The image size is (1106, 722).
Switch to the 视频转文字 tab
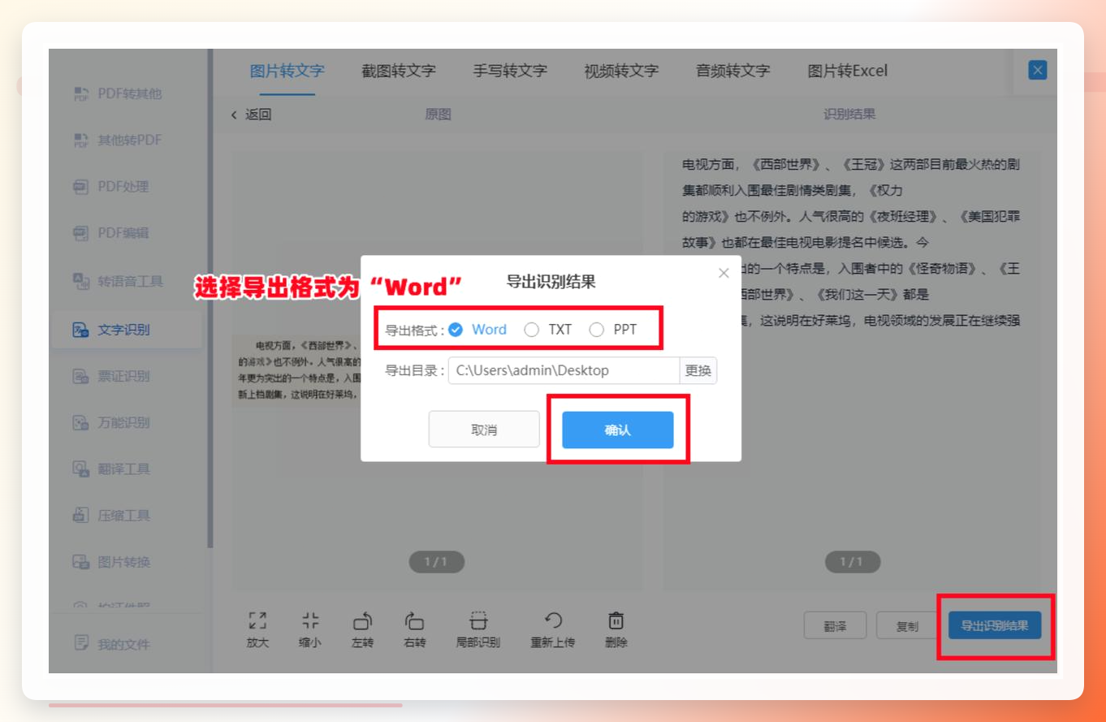(x=621, y=71)
